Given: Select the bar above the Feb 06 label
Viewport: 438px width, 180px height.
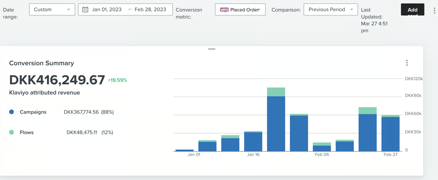Looking at the screenshot, I should click(x=322, y=148).
